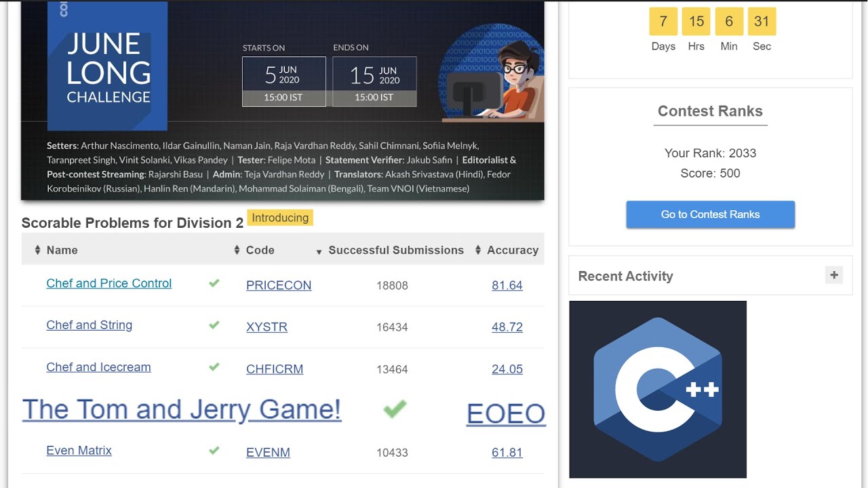Click the C++ logo thumbnail
The image size is (868, 488).
(657, 390)
